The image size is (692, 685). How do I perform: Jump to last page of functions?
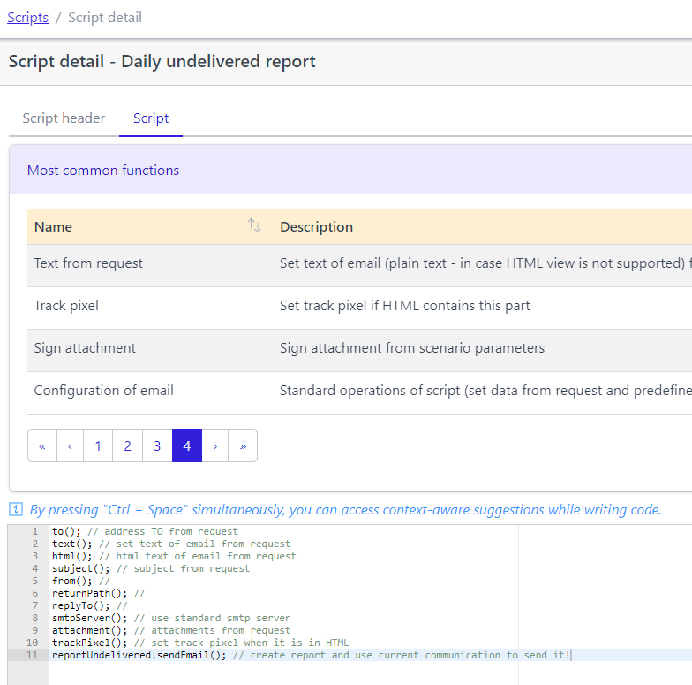point(243,445)
